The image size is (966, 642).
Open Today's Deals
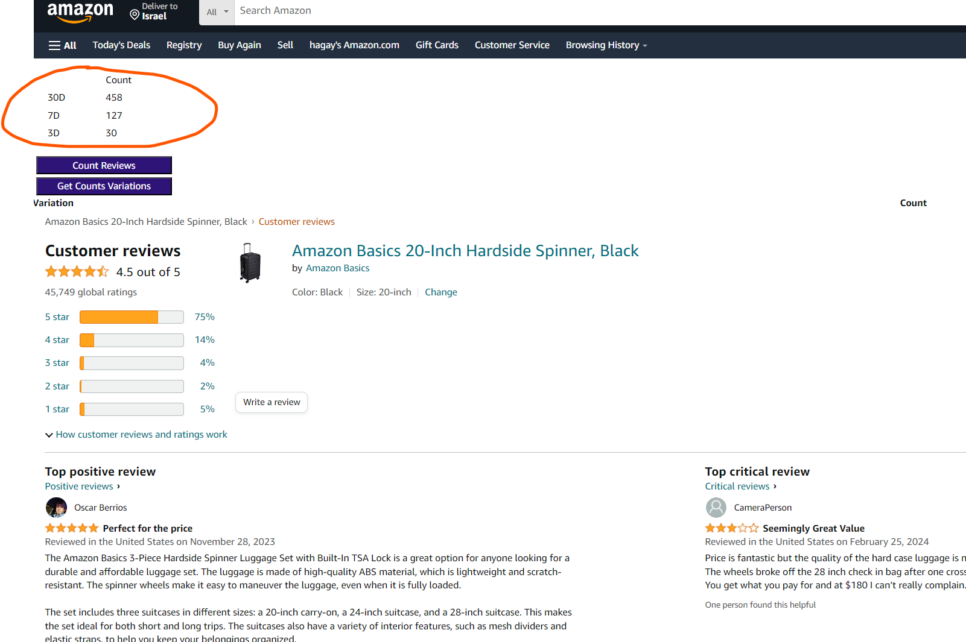[x=121, y=45]
